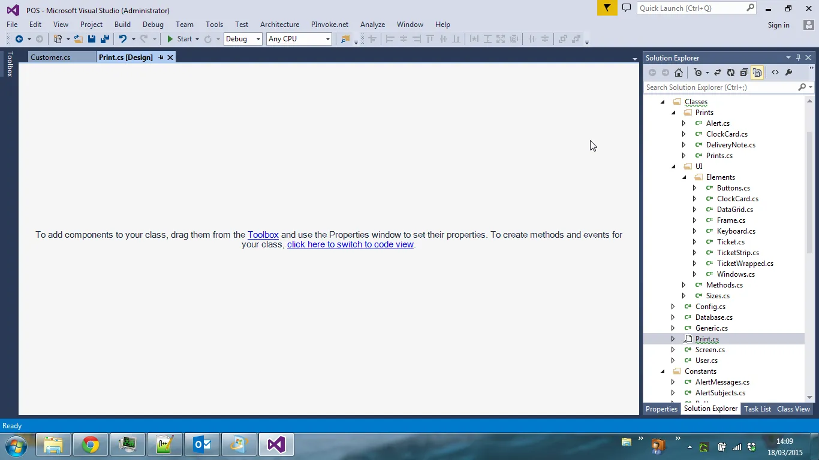The height and width of the screenshot is (460, 819).
Task: Select AlertMessages.cs in Solution Explorer
Action: click(722, 382)
